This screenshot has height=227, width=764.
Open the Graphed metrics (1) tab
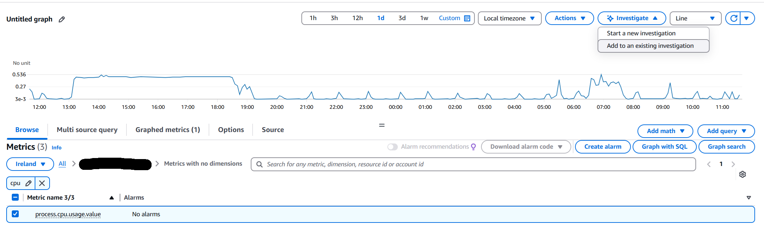tap(168, 130)
